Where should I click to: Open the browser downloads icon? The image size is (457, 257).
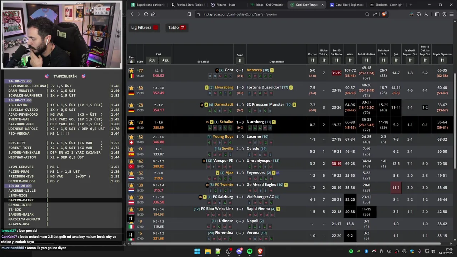click(x=426, y=14)
